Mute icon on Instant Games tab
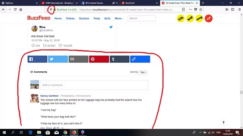This screenshot has width=243, height=136. [x=113, y=3]
